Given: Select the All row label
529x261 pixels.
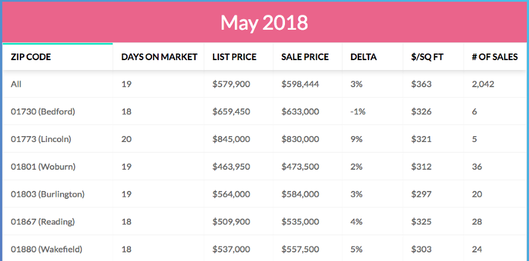Looking at the screenshot, I should (16, 84).
